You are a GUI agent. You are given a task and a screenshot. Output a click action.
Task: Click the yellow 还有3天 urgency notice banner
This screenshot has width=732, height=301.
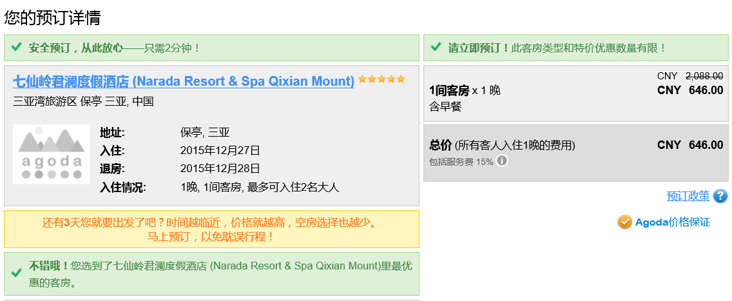coord(211,229)
